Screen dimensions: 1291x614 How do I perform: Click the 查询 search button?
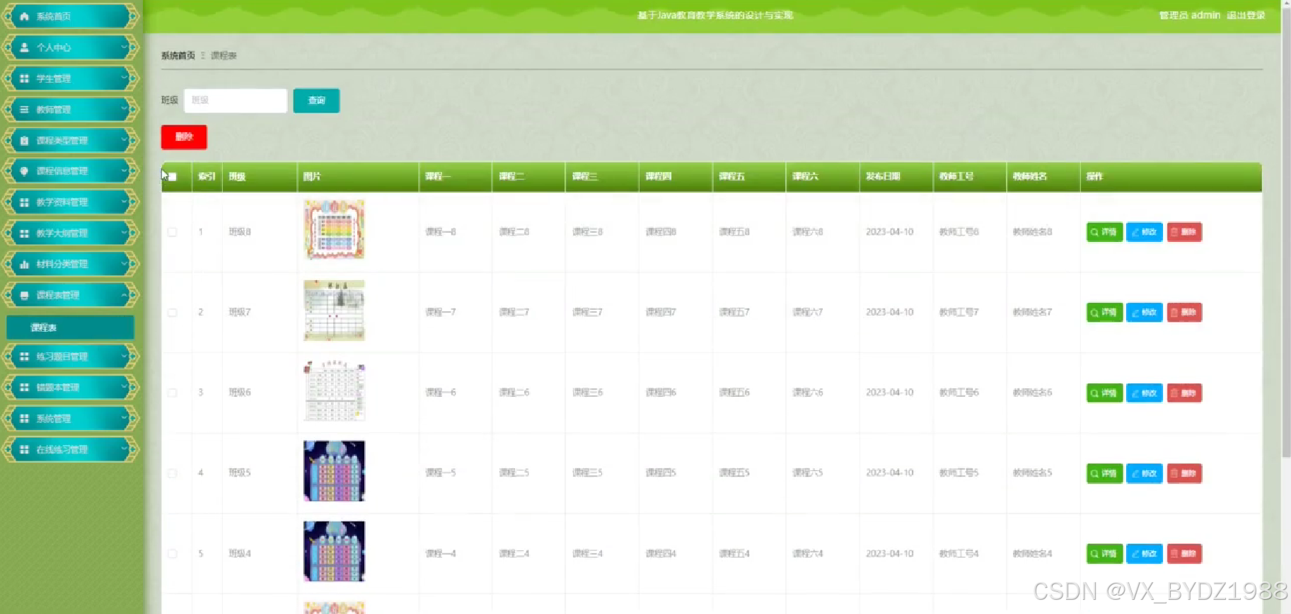click(x=316, y=100)
